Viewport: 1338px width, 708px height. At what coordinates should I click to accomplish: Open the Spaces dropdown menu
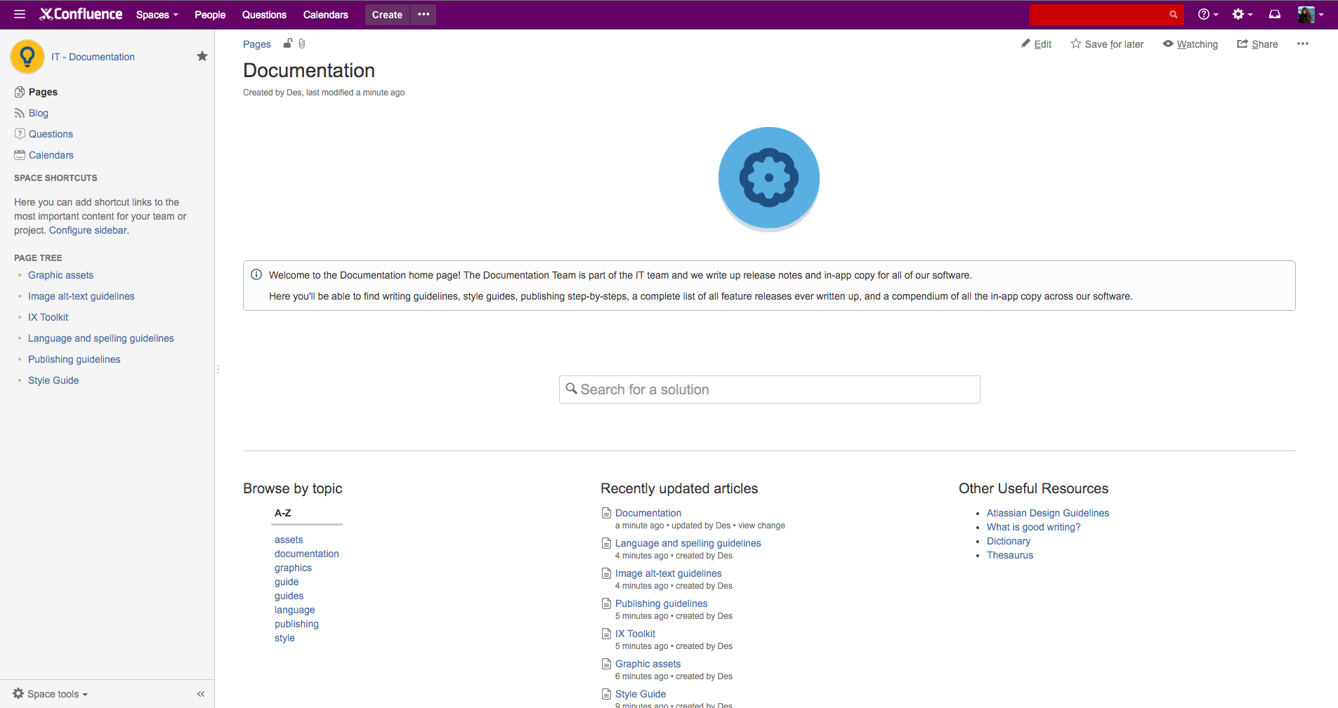click(x=157, y=15)
